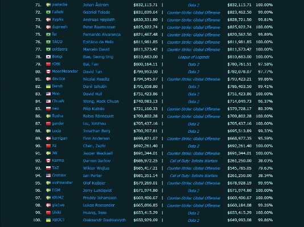Open real name link Nicolai Reedtz

pyautogui.click(x=96, y=79)
